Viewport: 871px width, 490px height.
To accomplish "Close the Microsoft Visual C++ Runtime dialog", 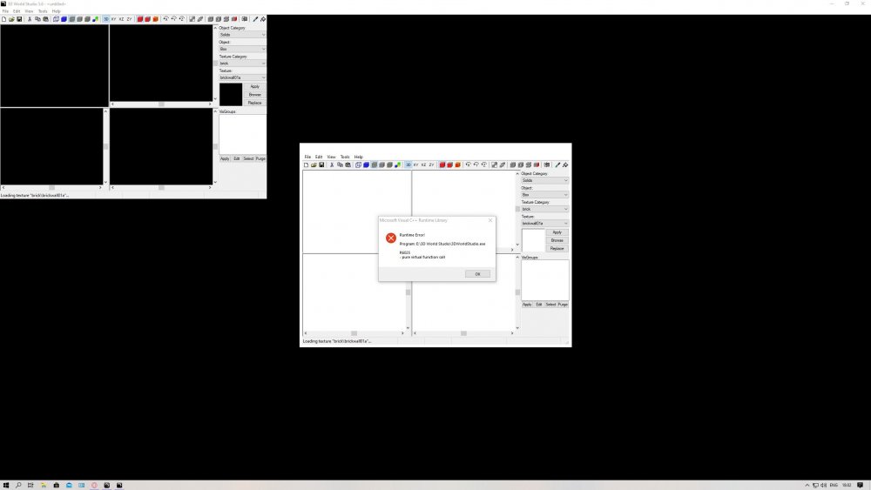I will (490, 220).
